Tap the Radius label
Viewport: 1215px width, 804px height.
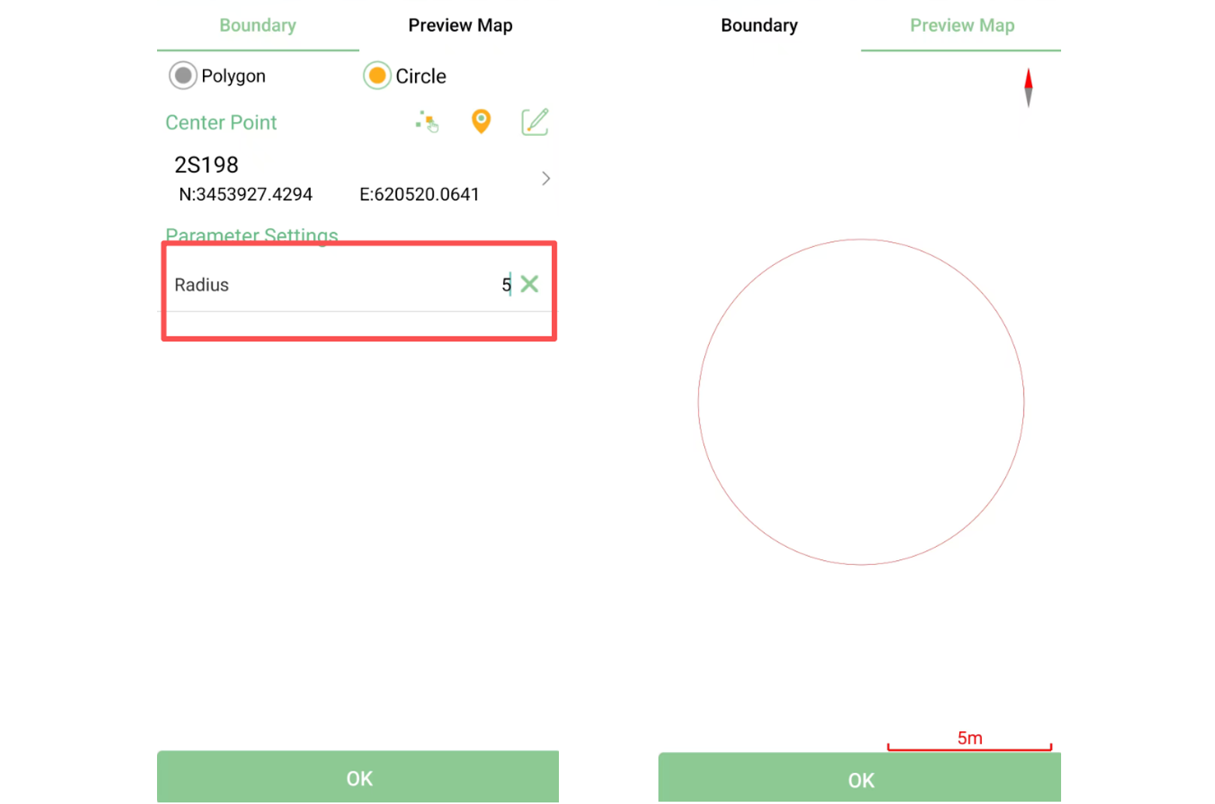click(x=201, y=285)
